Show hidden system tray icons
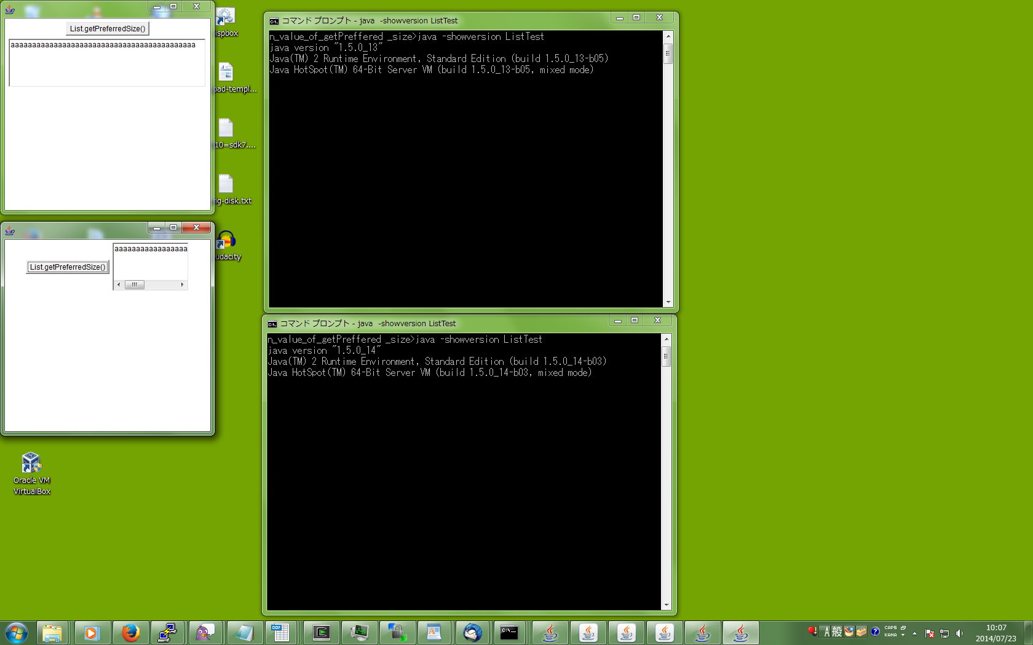The height and width of the screenshot is (645, 1033). point(914,633)
